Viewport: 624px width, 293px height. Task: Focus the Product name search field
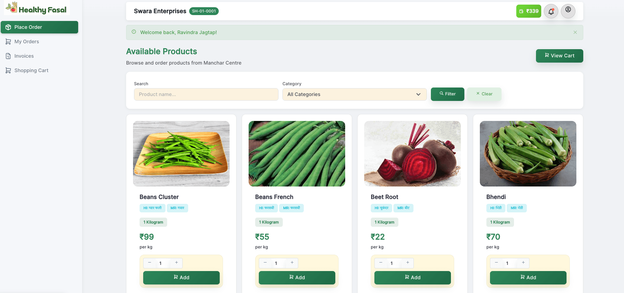(x=206, y=94)
